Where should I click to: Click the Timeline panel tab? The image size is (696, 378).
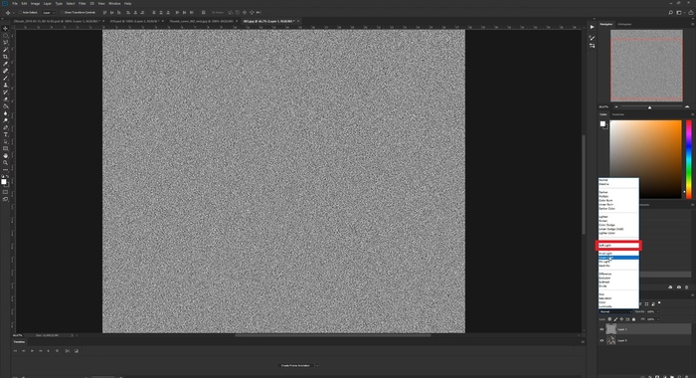click(19, 342)
